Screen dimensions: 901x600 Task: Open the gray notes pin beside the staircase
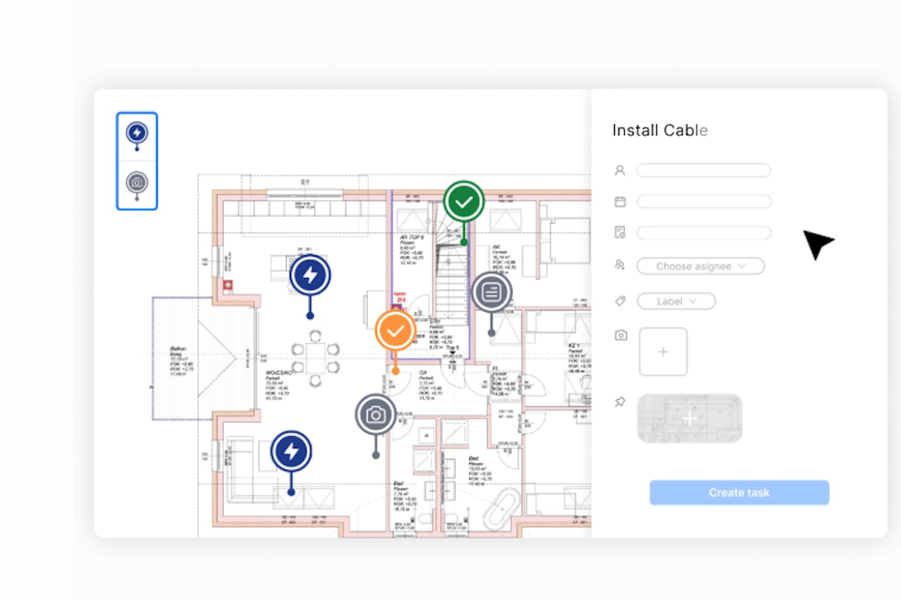click(492, 293)
